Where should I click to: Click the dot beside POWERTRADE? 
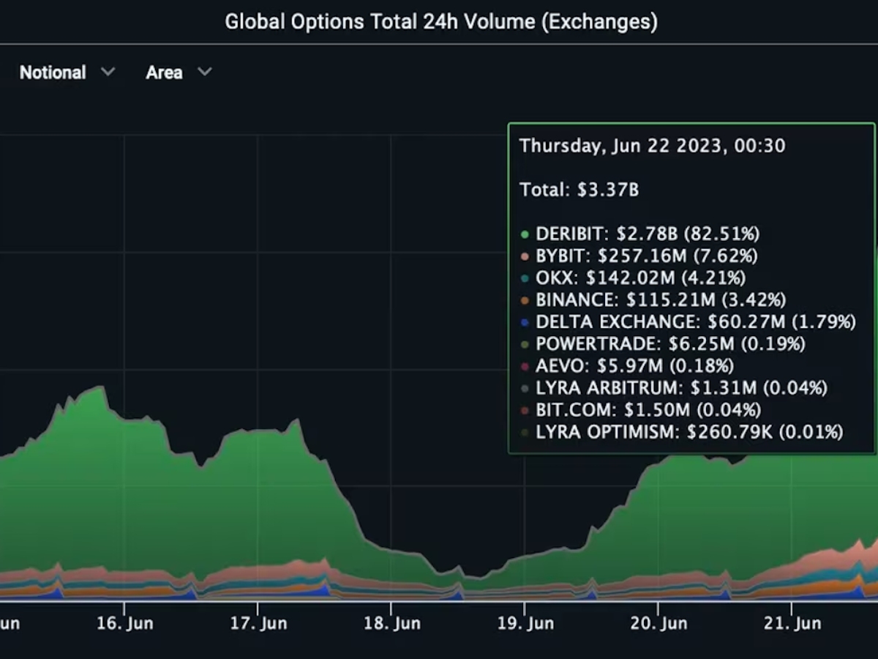(525, 344)
